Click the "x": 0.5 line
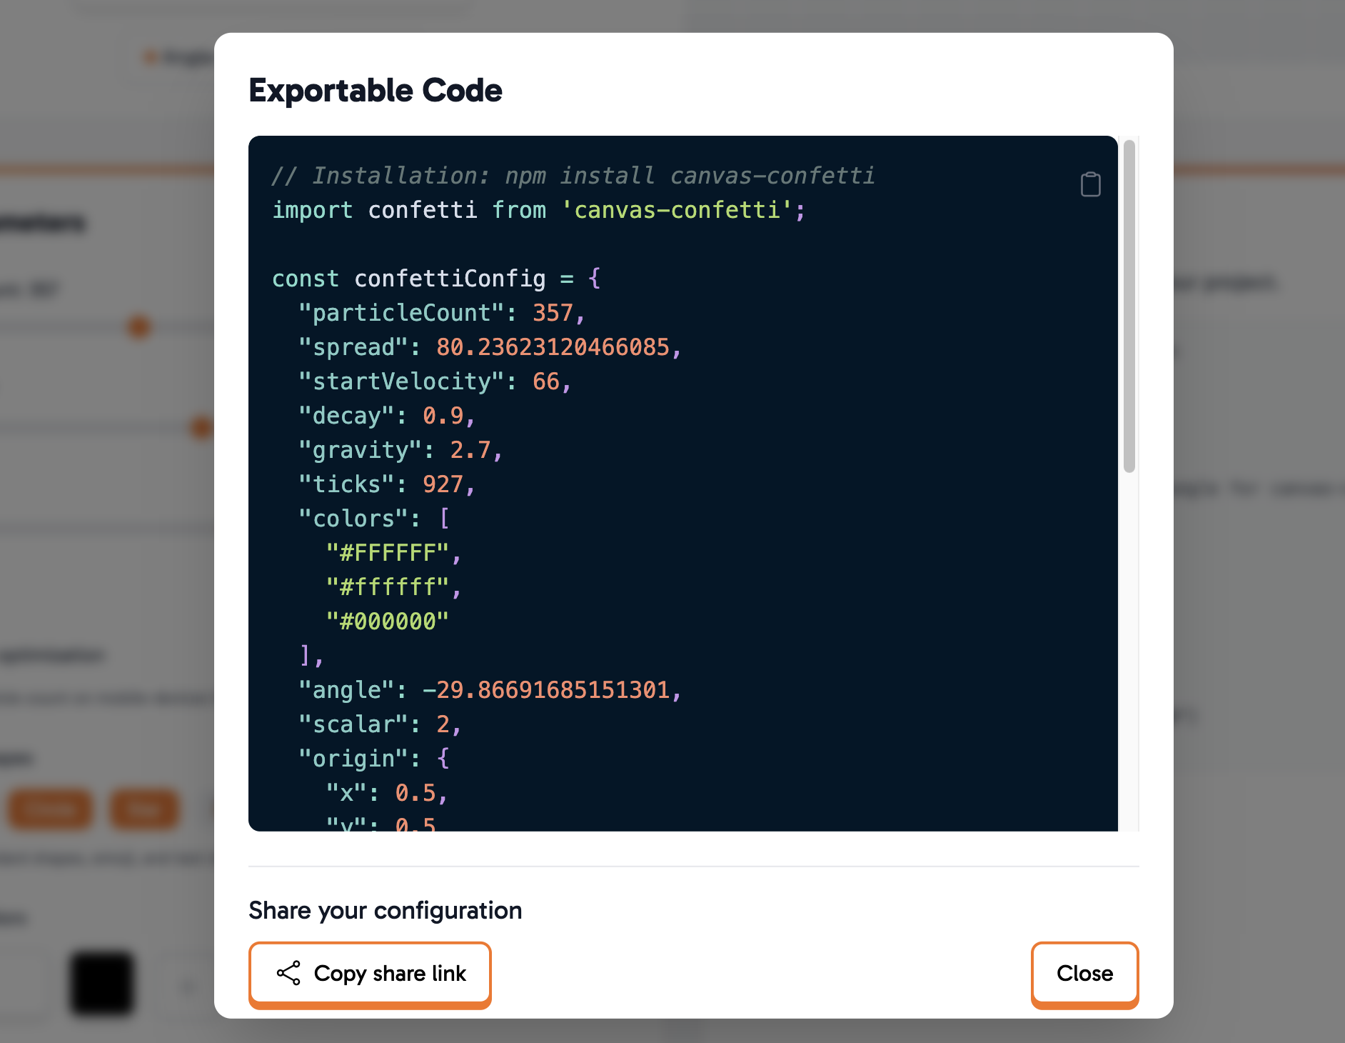Image resolution: width=1345 pixels, height=1043 pixels. pos(386,793)
